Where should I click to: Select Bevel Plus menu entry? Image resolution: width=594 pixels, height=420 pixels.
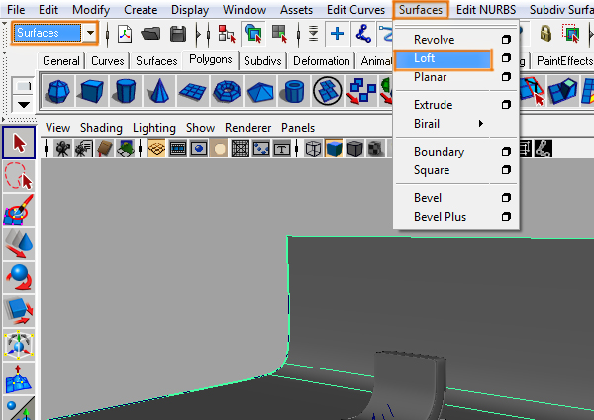coord(440,217)
